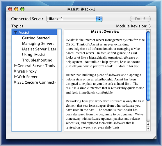Click the overview pane scrollbar thumb
Viewport: 162px width, 146px height.
pyautogui.click(x=148, y=66)
